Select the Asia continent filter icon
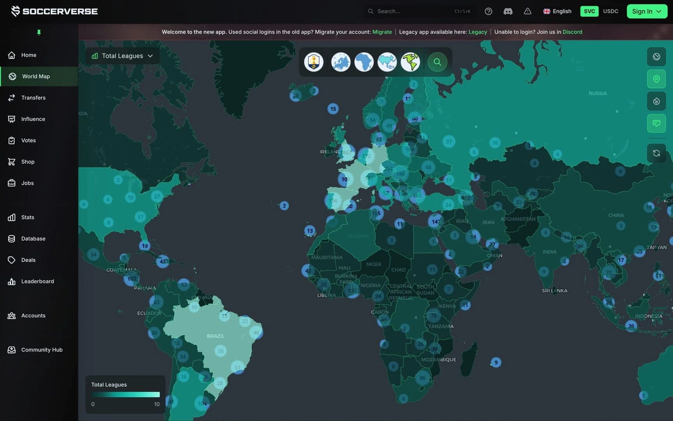673x421 pixels. tap(387, 62)
